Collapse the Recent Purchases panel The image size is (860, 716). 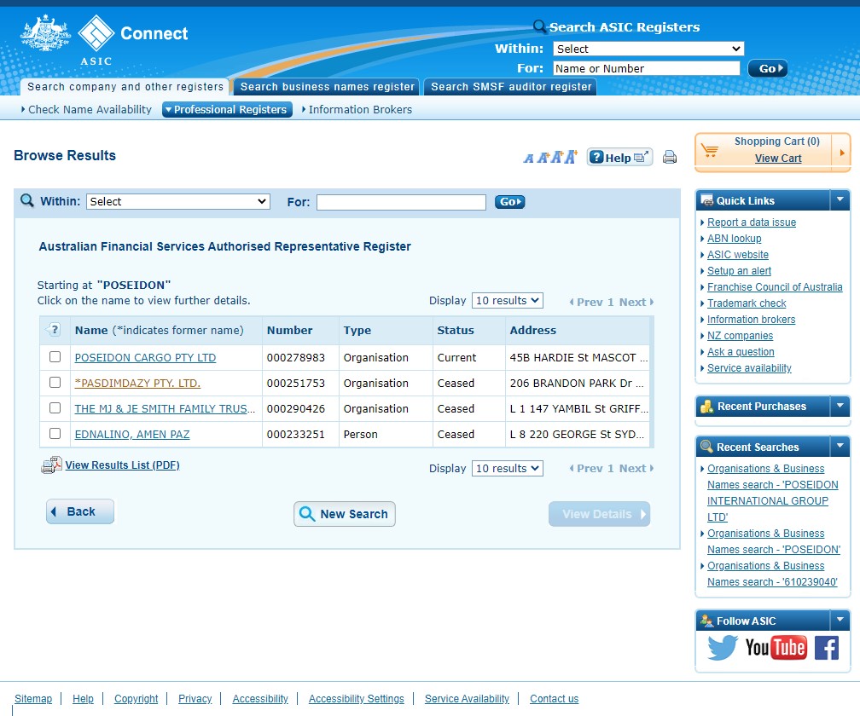pyautogui.click(x=840, y=406)
